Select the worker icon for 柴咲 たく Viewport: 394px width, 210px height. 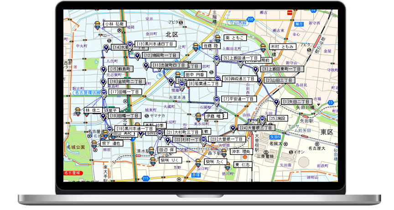coord(198,163)
